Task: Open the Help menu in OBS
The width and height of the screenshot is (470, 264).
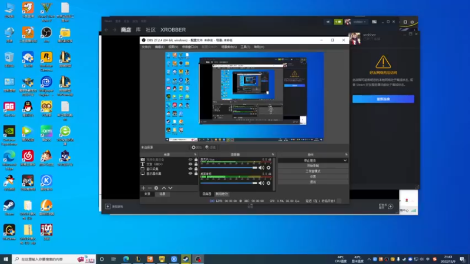Action: [x=259, y=47]
